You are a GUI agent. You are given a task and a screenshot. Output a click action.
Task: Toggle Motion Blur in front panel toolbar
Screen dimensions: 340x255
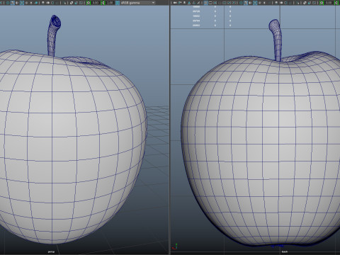pyautogui.click(x=281, y=3)
